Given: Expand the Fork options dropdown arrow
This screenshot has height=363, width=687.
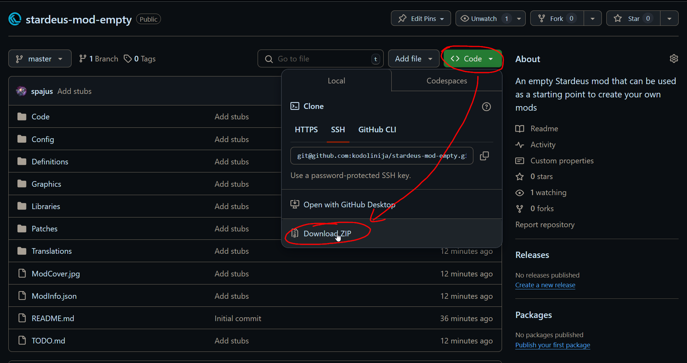Looking at the screenshot, I should (592, 18).
